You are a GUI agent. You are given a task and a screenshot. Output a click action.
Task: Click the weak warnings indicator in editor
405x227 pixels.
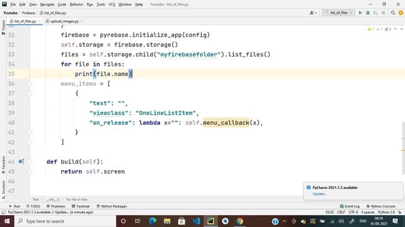[x=380, y=29]
